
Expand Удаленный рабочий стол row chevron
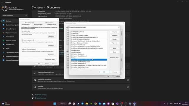(128, 73)
